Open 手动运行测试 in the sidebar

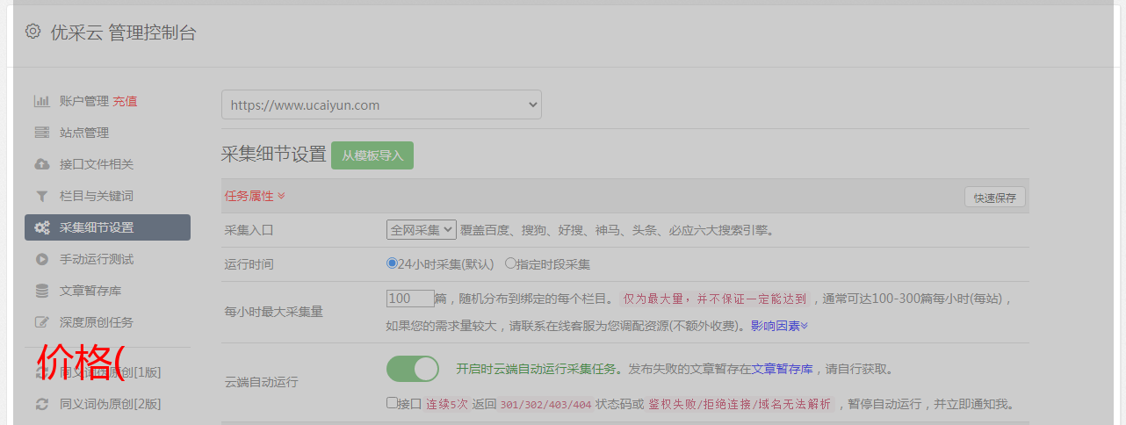[97, 259]
